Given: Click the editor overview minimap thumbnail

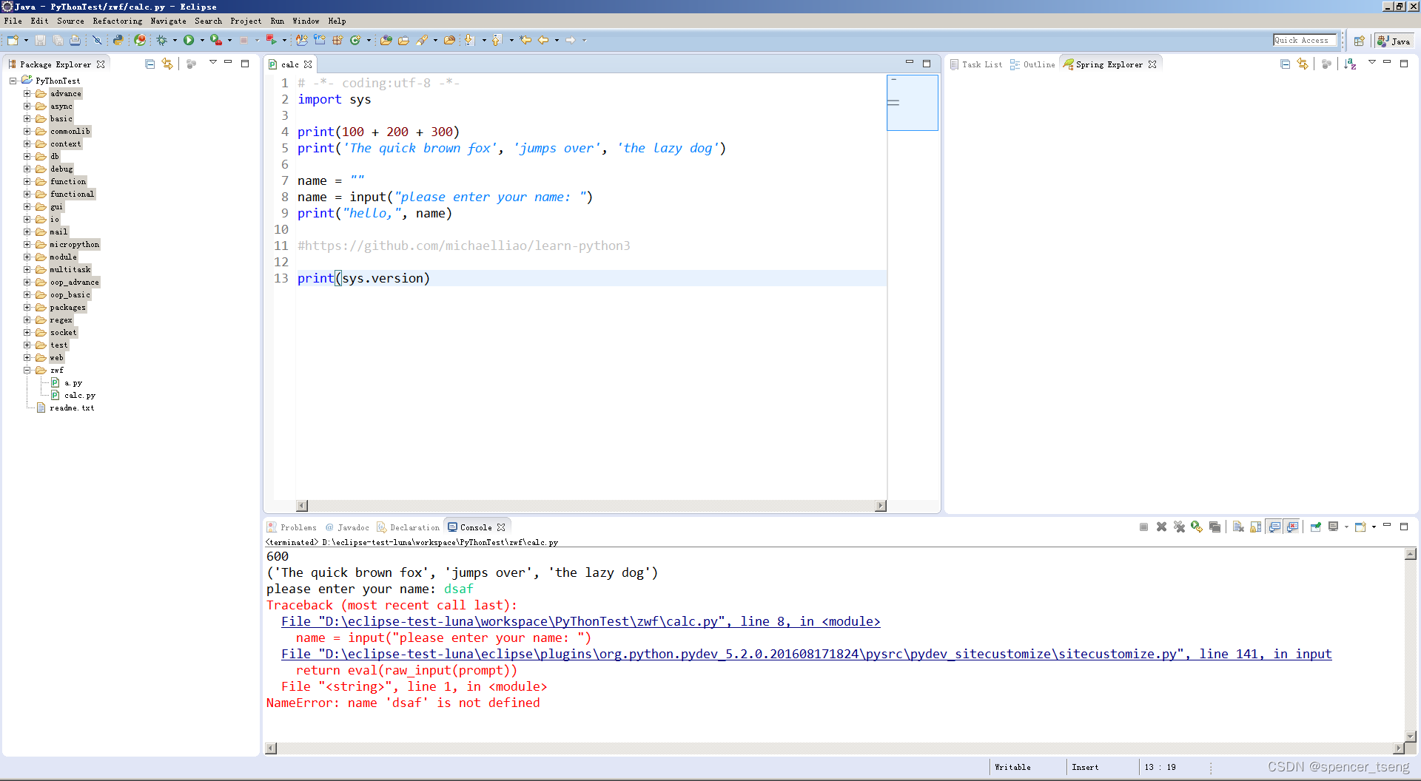Looking at the screenshot, I should click(913, 102).
